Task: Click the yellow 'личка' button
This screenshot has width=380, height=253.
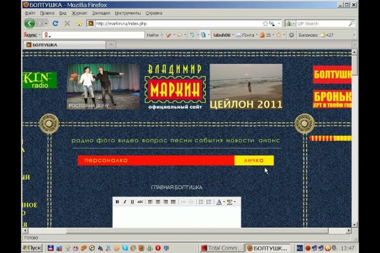Action: click(x=253, y=161)
